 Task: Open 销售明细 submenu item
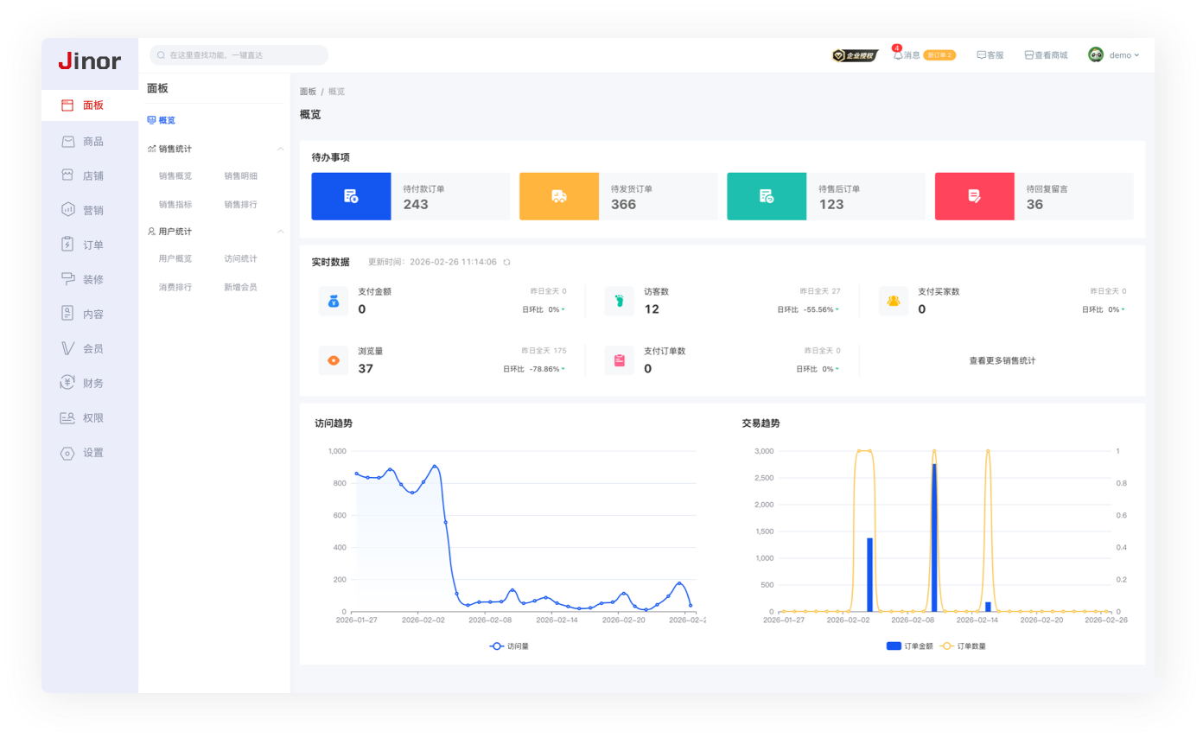(240, 176)
